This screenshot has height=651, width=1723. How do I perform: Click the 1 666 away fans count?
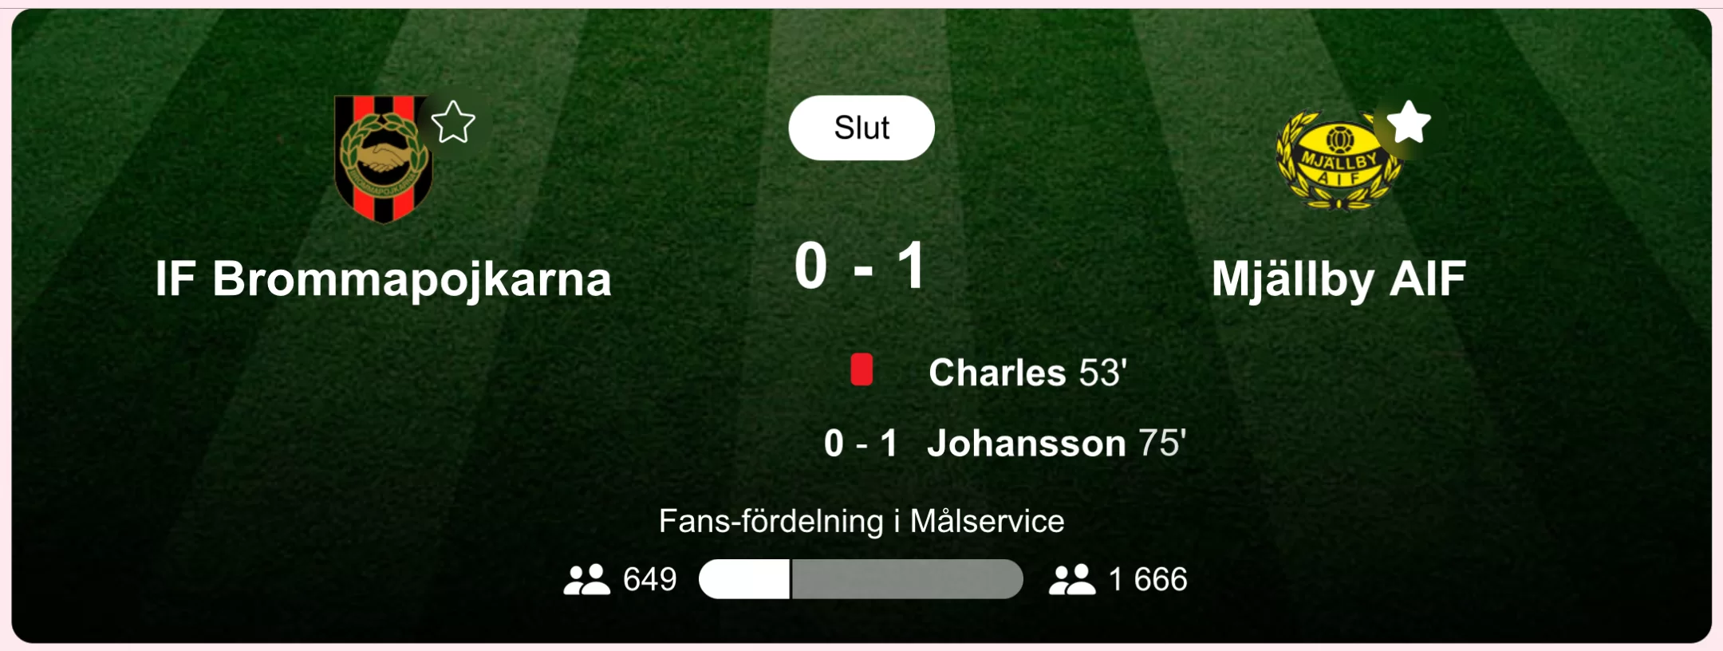pos(1147,579)
